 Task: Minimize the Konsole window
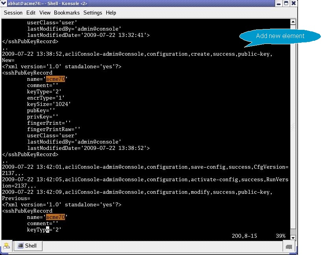point(278,4)
